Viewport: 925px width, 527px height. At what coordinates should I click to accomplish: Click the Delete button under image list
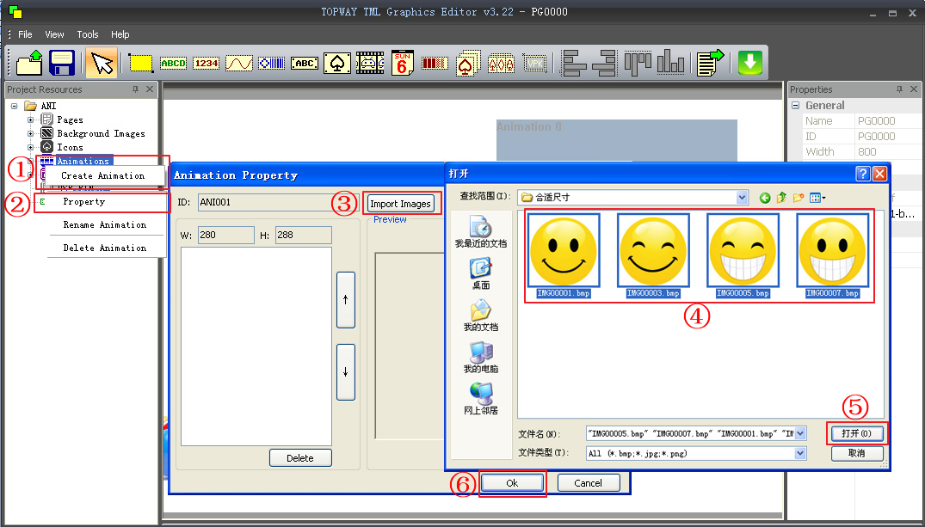(300, 458)
